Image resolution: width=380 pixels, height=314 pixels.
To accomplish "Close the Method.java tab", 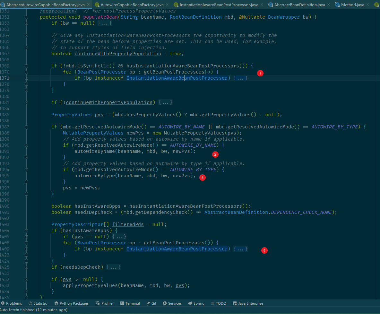I will [x=368, y=4].
